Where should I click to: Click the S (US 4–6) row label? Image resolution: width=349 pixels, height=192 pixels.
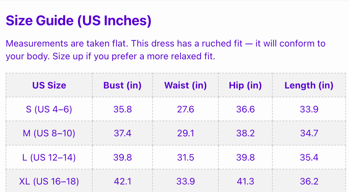tap(49, 109)
